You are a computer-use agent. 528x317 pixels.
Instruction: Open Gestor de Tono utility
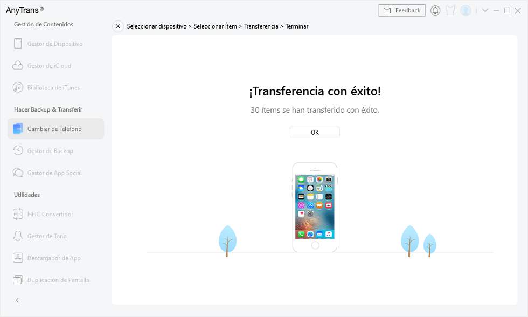click(x=55, y=236)
